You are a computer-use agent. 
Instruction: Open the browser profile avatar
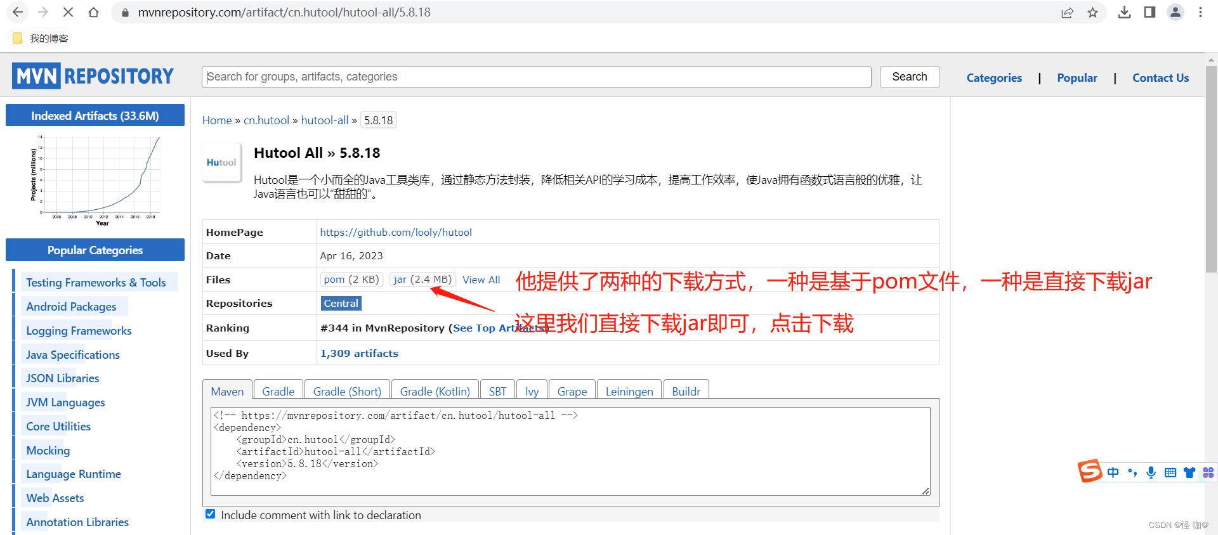tap(1175, 12)
